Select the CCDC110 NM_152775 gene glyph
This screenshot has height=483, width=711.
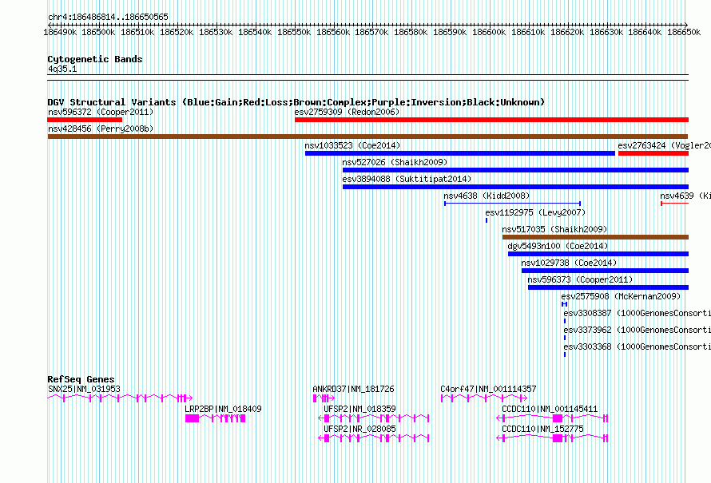pyautogui.click(x=552, y=438)
